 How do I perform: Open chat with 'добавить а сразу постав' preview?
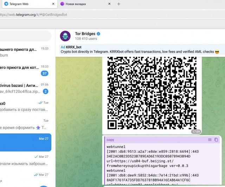(x=26, y=106)
